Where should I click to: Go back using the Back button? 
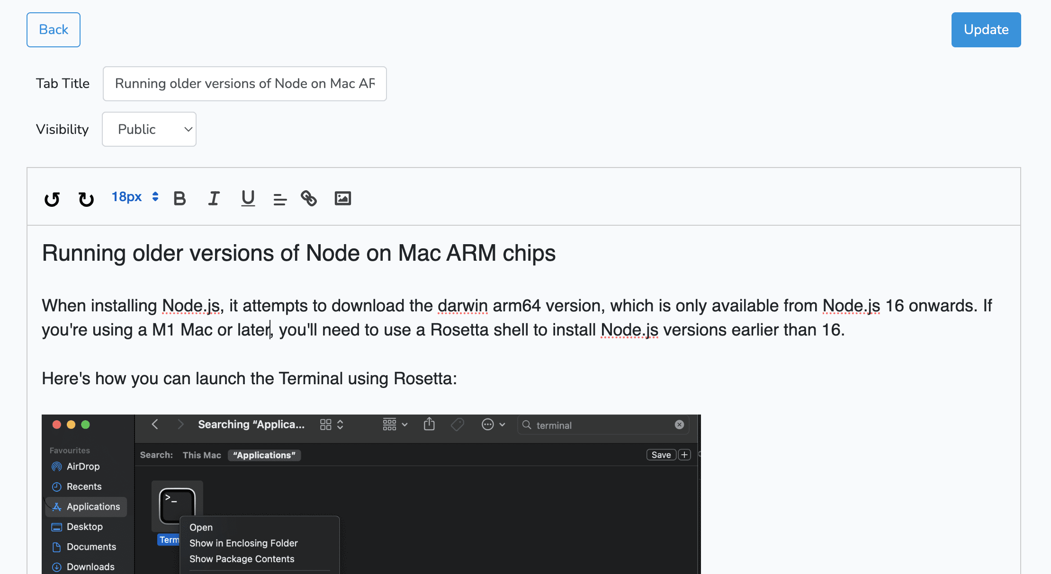coord(54,30)
